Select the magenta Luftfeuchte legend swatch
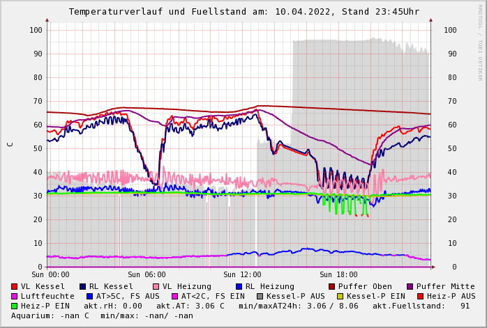 [x=15, y=296]
